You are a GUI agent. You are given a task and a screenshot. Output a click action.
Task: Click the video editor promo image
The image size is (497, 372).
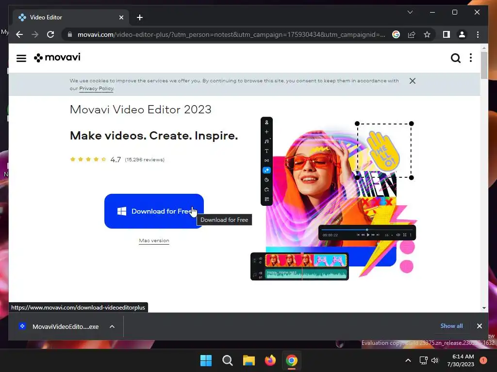click(333, 198)
